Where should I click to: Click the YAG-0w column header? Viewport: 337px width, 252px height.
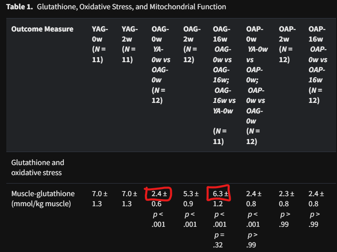pos(100,44)
